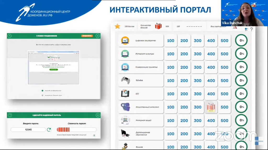Select the second grey radio option under the screenshot
The width and height of the screenshot is (268, 150).
coord(43,96)
